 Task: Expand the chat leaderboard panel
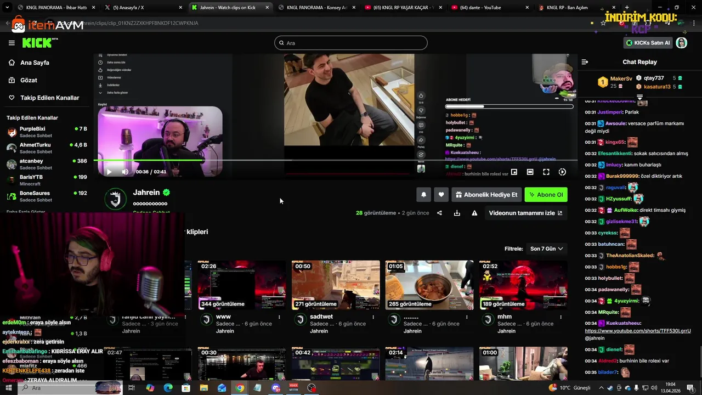pyautogui.click(x=639, y=97)
